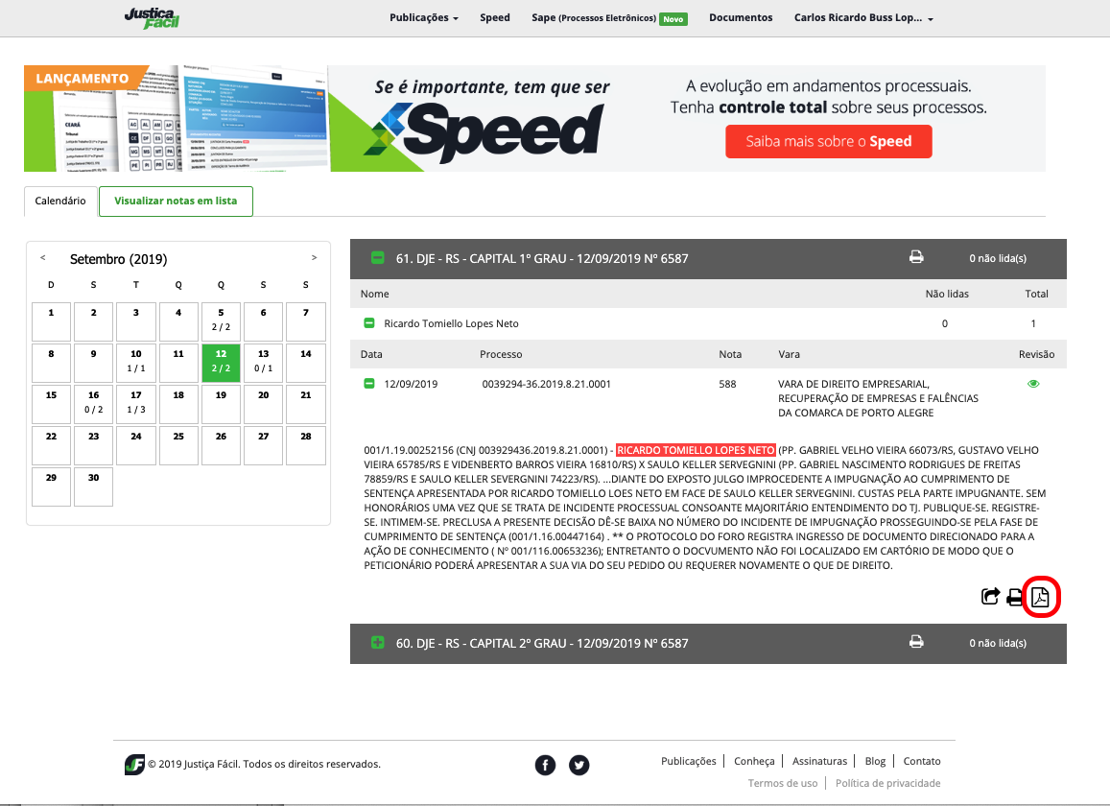Open the footer Contato link
The width and height of the screenshot is (1110, 806).
pyautogui.click(x=922, y=761)
